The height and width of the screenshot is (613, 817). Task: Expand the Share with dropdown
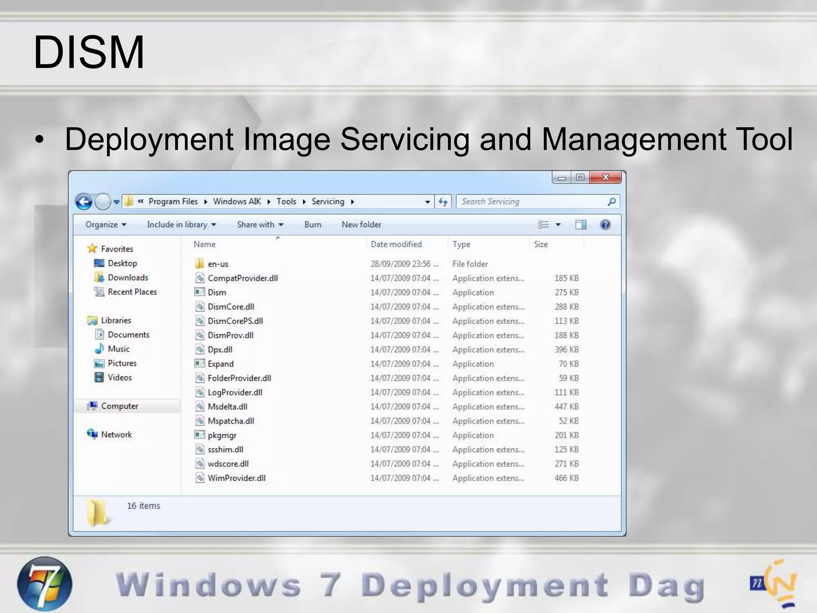coord(260,225)
